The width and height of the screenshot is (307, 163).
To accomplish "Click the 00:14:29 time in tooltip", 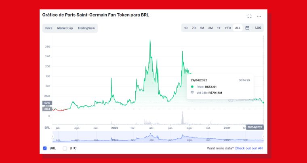I will click(x=244, y=80).
